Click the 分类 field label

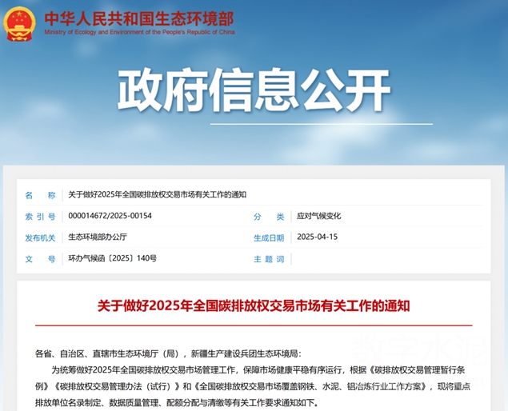click(268, 216)
